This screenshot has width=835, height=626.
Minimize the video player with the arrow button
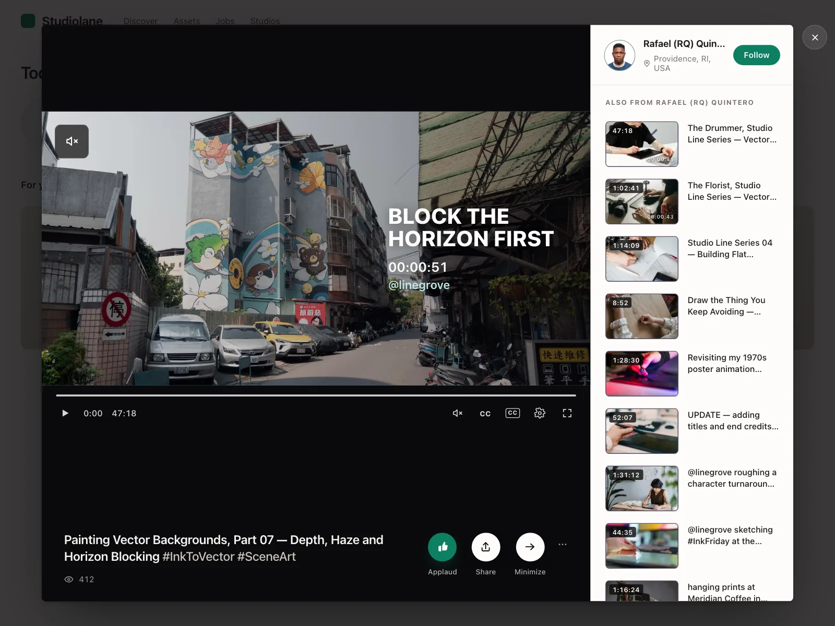pos(530,547)
